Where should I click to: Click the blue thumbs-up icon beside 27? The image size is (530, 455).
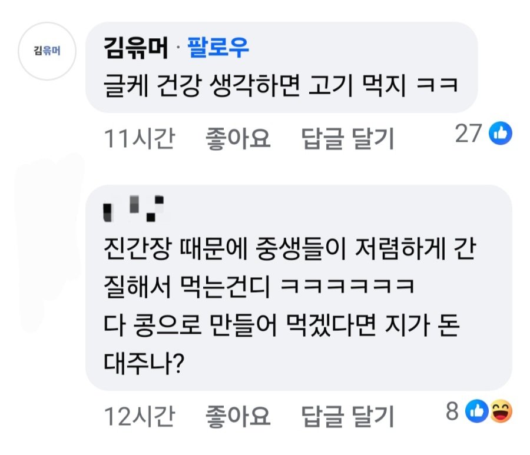[x=501, y=134]
